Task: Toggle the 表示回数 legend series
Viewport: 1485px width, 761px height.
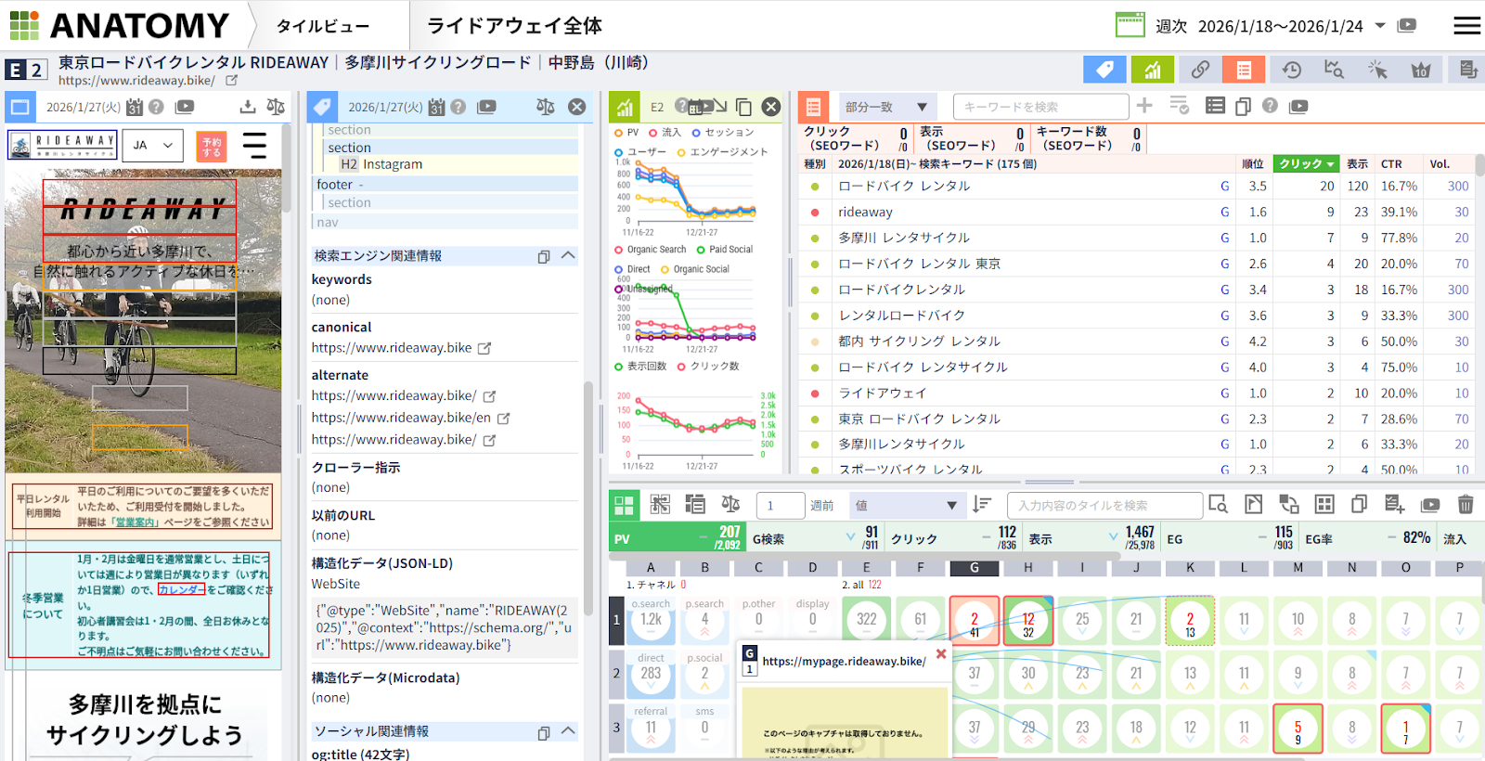Action: tap(640, 367)
